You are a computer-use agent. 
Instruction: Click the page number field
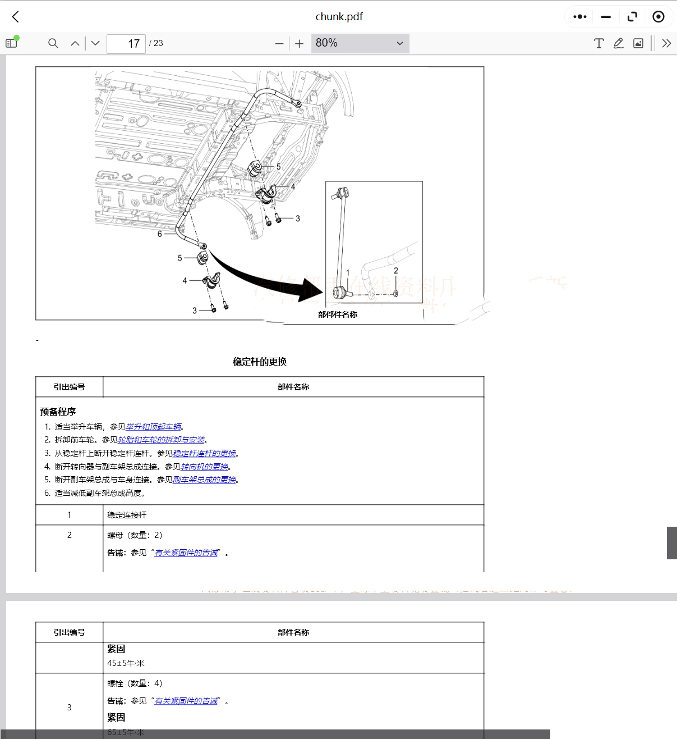(126, 43)
